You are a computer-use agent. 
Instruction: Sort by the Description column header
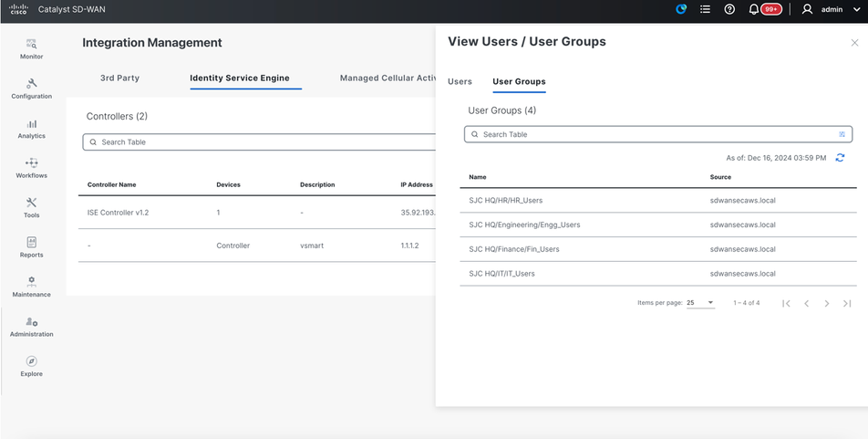point(317,184)
